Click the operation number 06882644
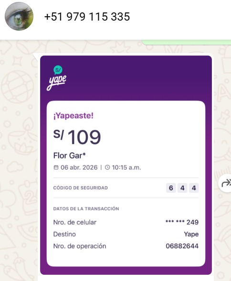Screen dimensions: 231x281 182,246
